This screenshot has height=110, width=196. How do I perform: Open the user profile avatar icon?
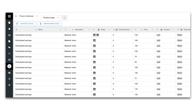click(9, 66)
